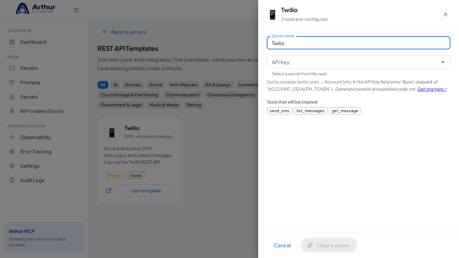Filter templates by Anime category

pos(156,85)
